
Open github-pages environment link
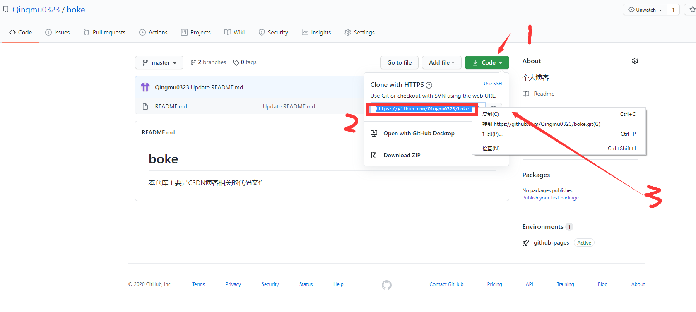coord(551,242)
